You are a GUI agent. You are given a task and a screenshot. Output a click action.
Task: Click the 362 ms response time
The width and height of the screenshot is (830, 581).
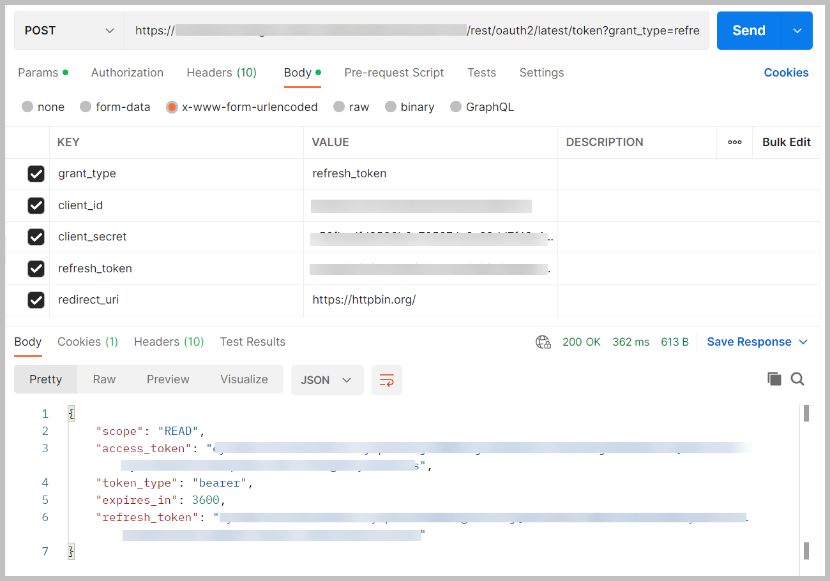click(x=631, y=342)
